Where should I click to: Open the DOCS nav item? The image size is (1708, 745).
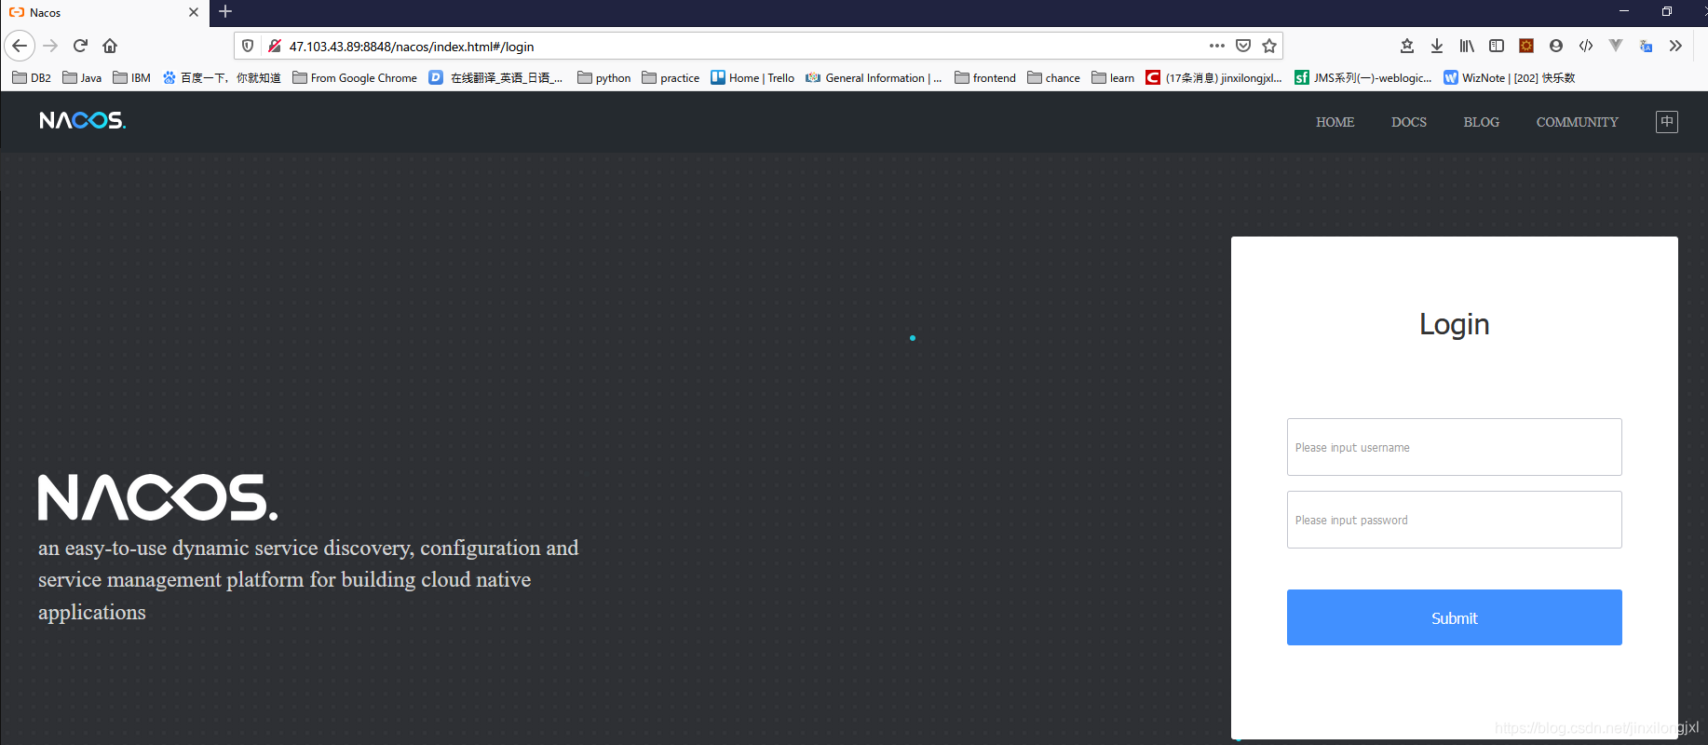1409,122
